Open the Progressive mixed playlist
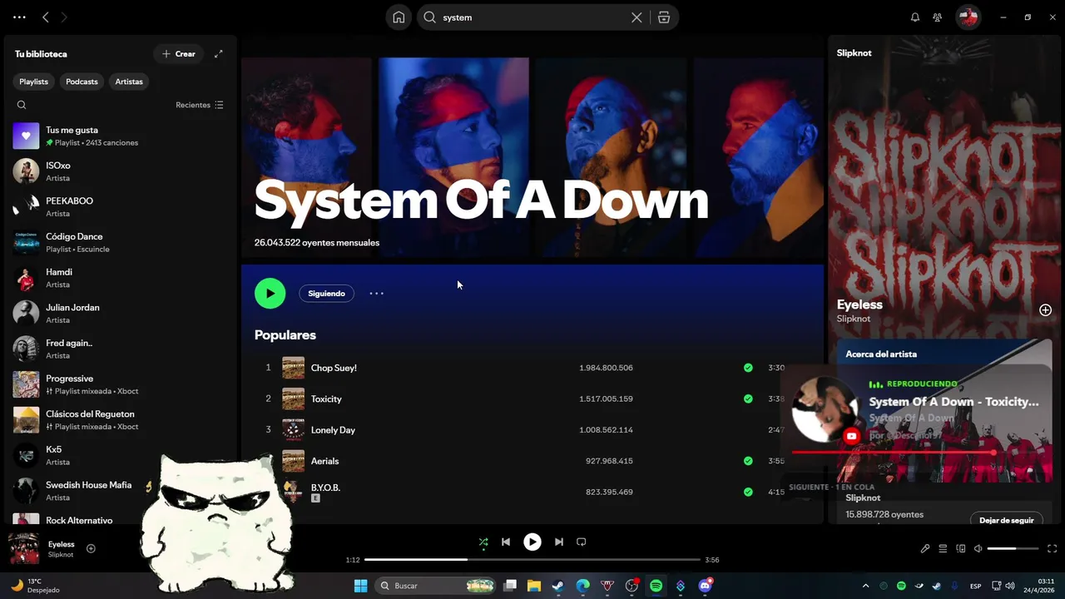Image resolution: width=1065 pixels, height=599 pixels. coord(121,384)
